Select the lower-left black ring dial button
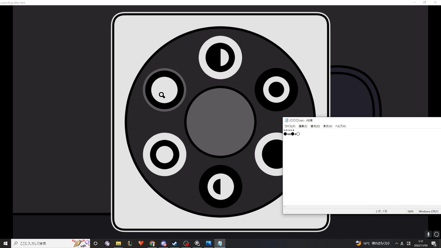Image resolution: width=441 pixels, height=248 pixels. tap(164, 154)
